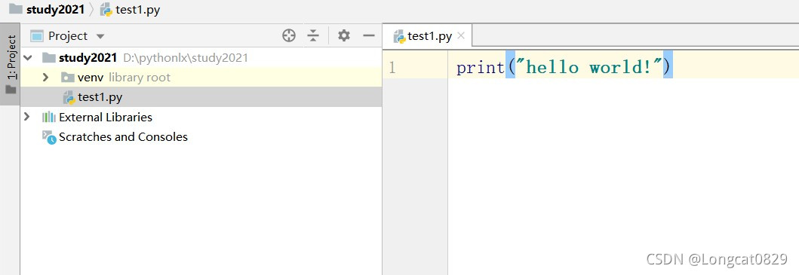Expand External Libraries node
This screenshot has height=275, width=799.
[27, 117]
